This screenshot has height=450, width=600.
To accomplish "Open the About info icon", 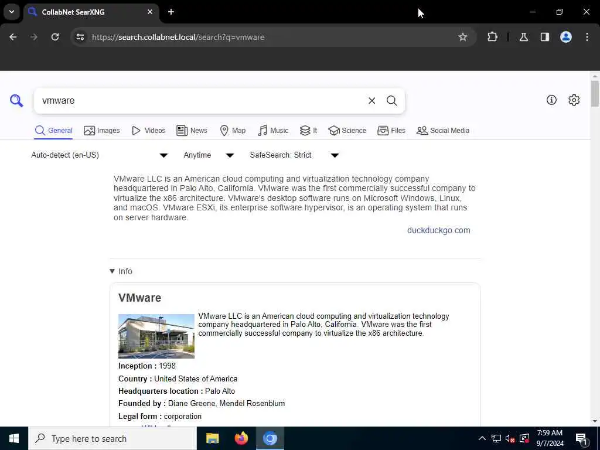I will point(551,100).
